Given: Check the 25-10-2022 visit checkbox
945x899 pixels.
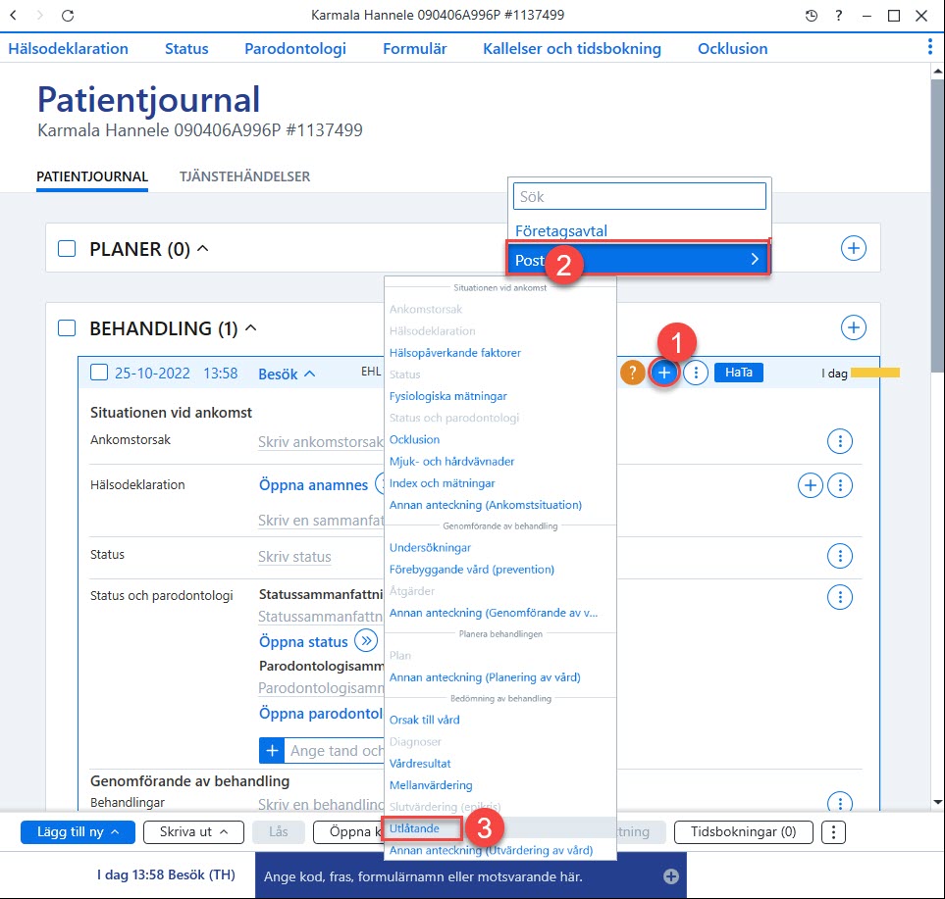Looking at the screenshot, I should coord(99,373).
